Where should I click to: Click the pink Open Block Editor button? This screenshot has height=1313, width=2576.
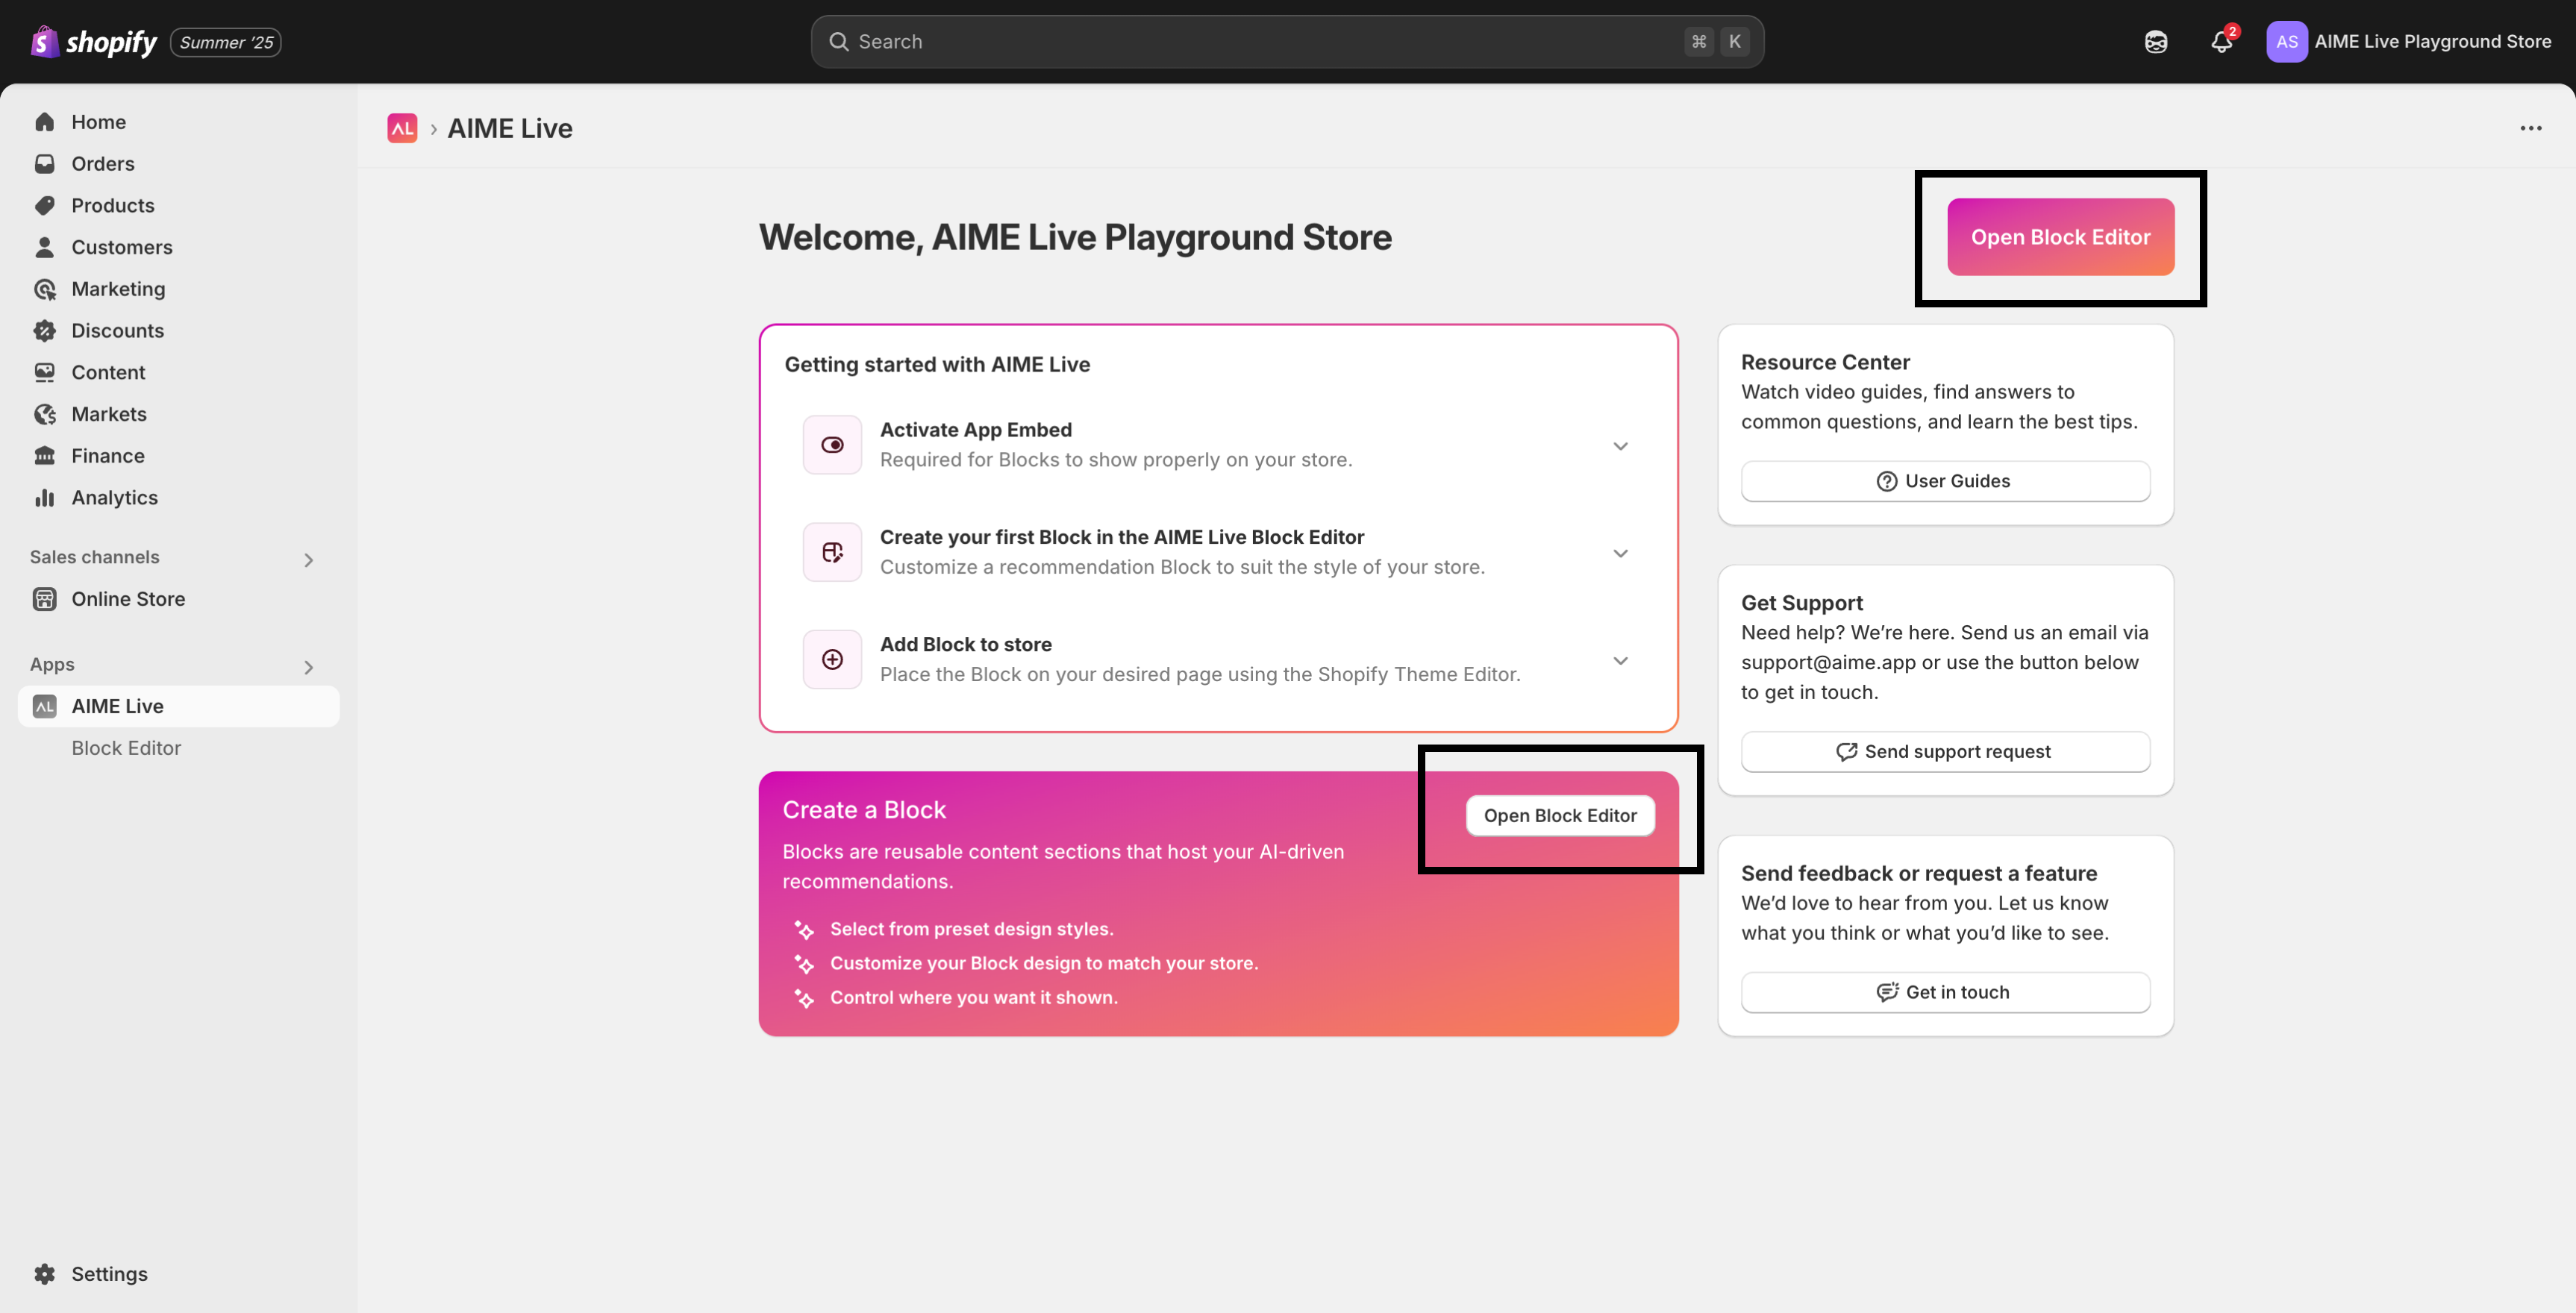[x=2060, y=237]
